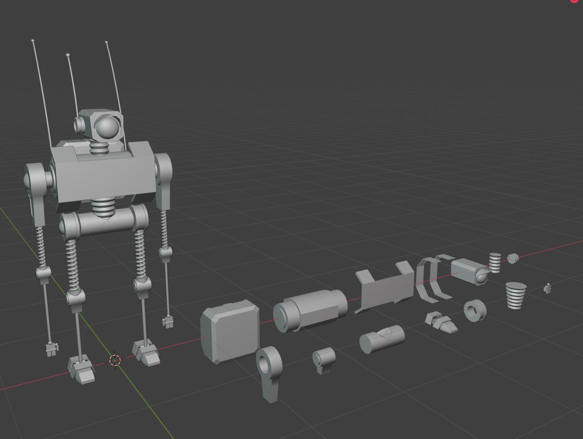Image resolution: width=583 pixels, height=439 pixels.
Task: Select robot's front foot left of 3D cursor
Action: click(x=81, y=369)
